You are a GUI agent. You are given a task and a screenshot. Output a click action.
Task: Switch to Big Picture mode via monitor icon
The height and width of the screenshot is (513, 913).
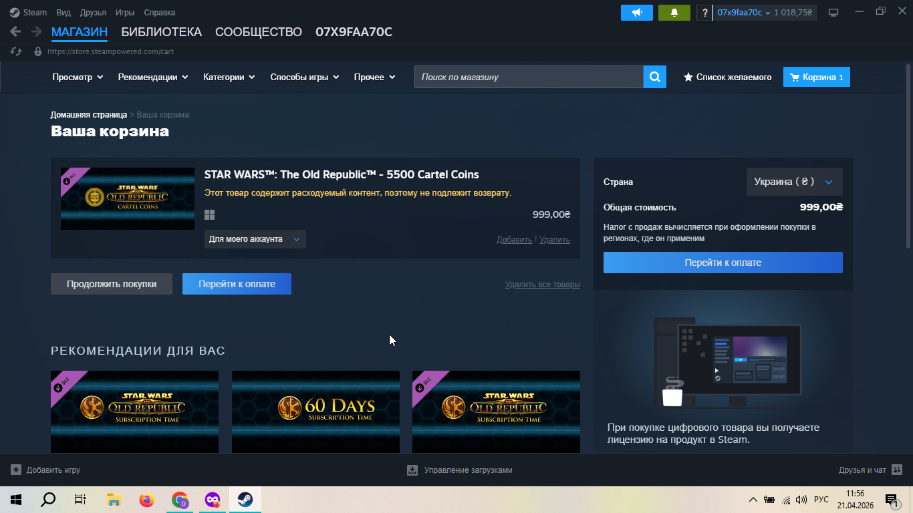point(833,13)
